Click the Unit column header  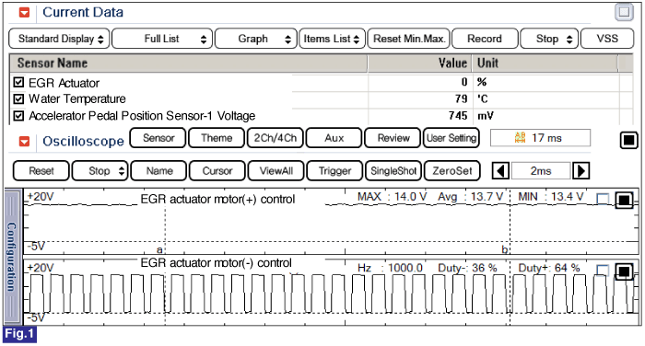545,63
